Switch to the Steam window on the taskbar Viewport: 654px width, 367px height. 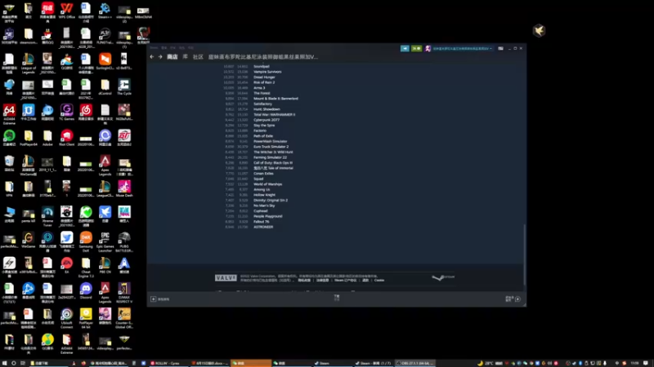click(333, 363)
